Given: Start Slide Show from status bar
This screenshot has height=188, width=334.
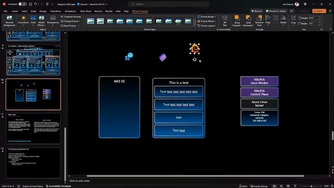Looking at the screenshot, I should pos(295,186).
